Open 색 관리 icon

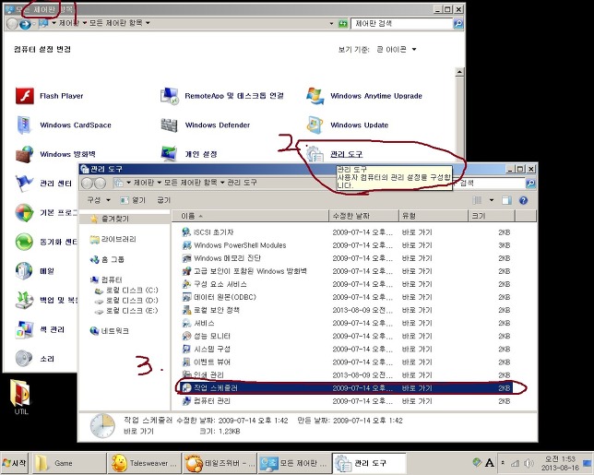25,329
